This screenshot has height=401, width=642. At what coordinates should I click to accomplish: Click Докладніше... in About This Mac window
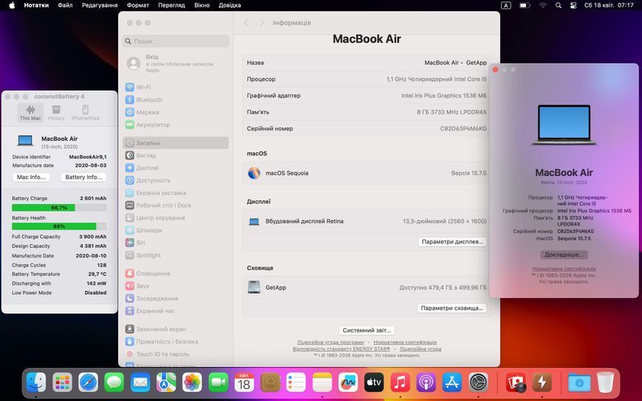564,254
